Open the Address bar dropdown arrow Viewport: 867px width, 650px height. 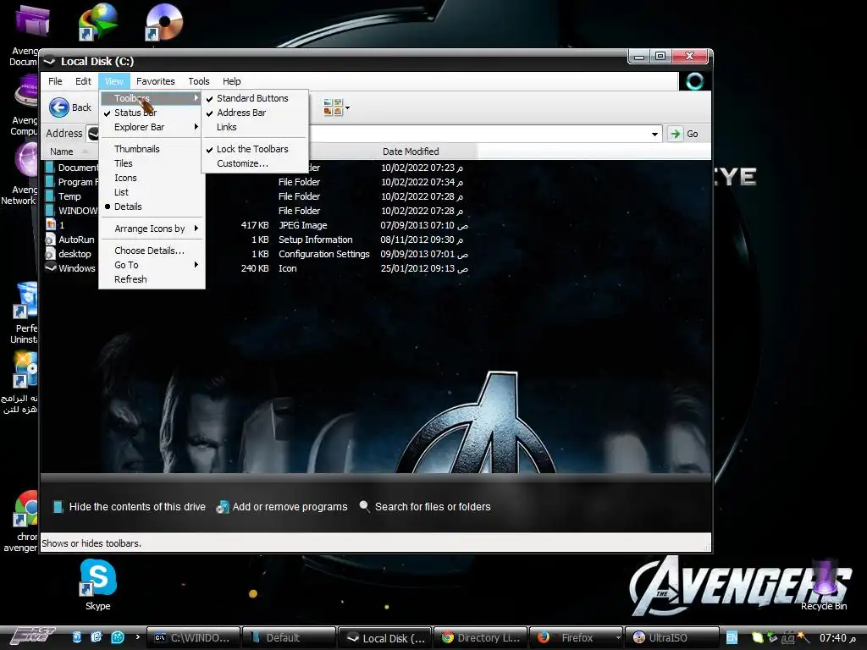click(x=654, y=134)
